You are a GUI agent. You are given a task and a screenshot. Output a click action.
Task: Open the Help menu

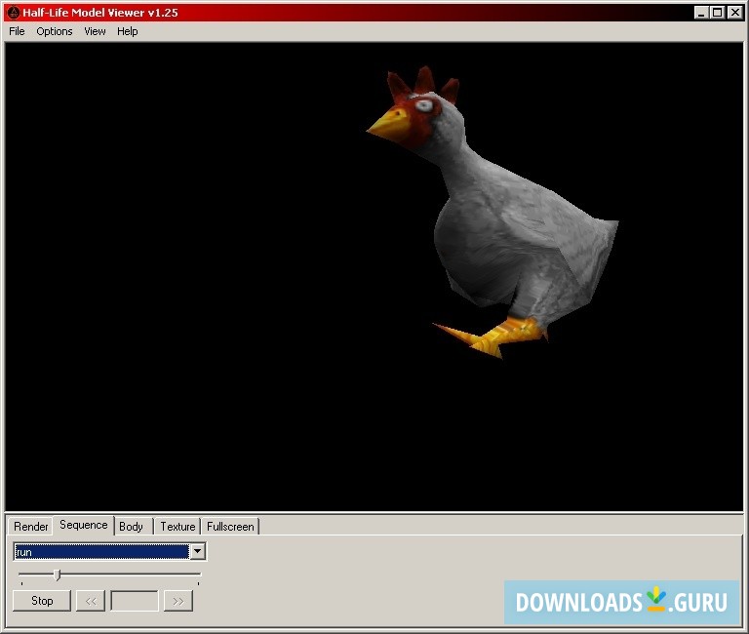(128, 31)
